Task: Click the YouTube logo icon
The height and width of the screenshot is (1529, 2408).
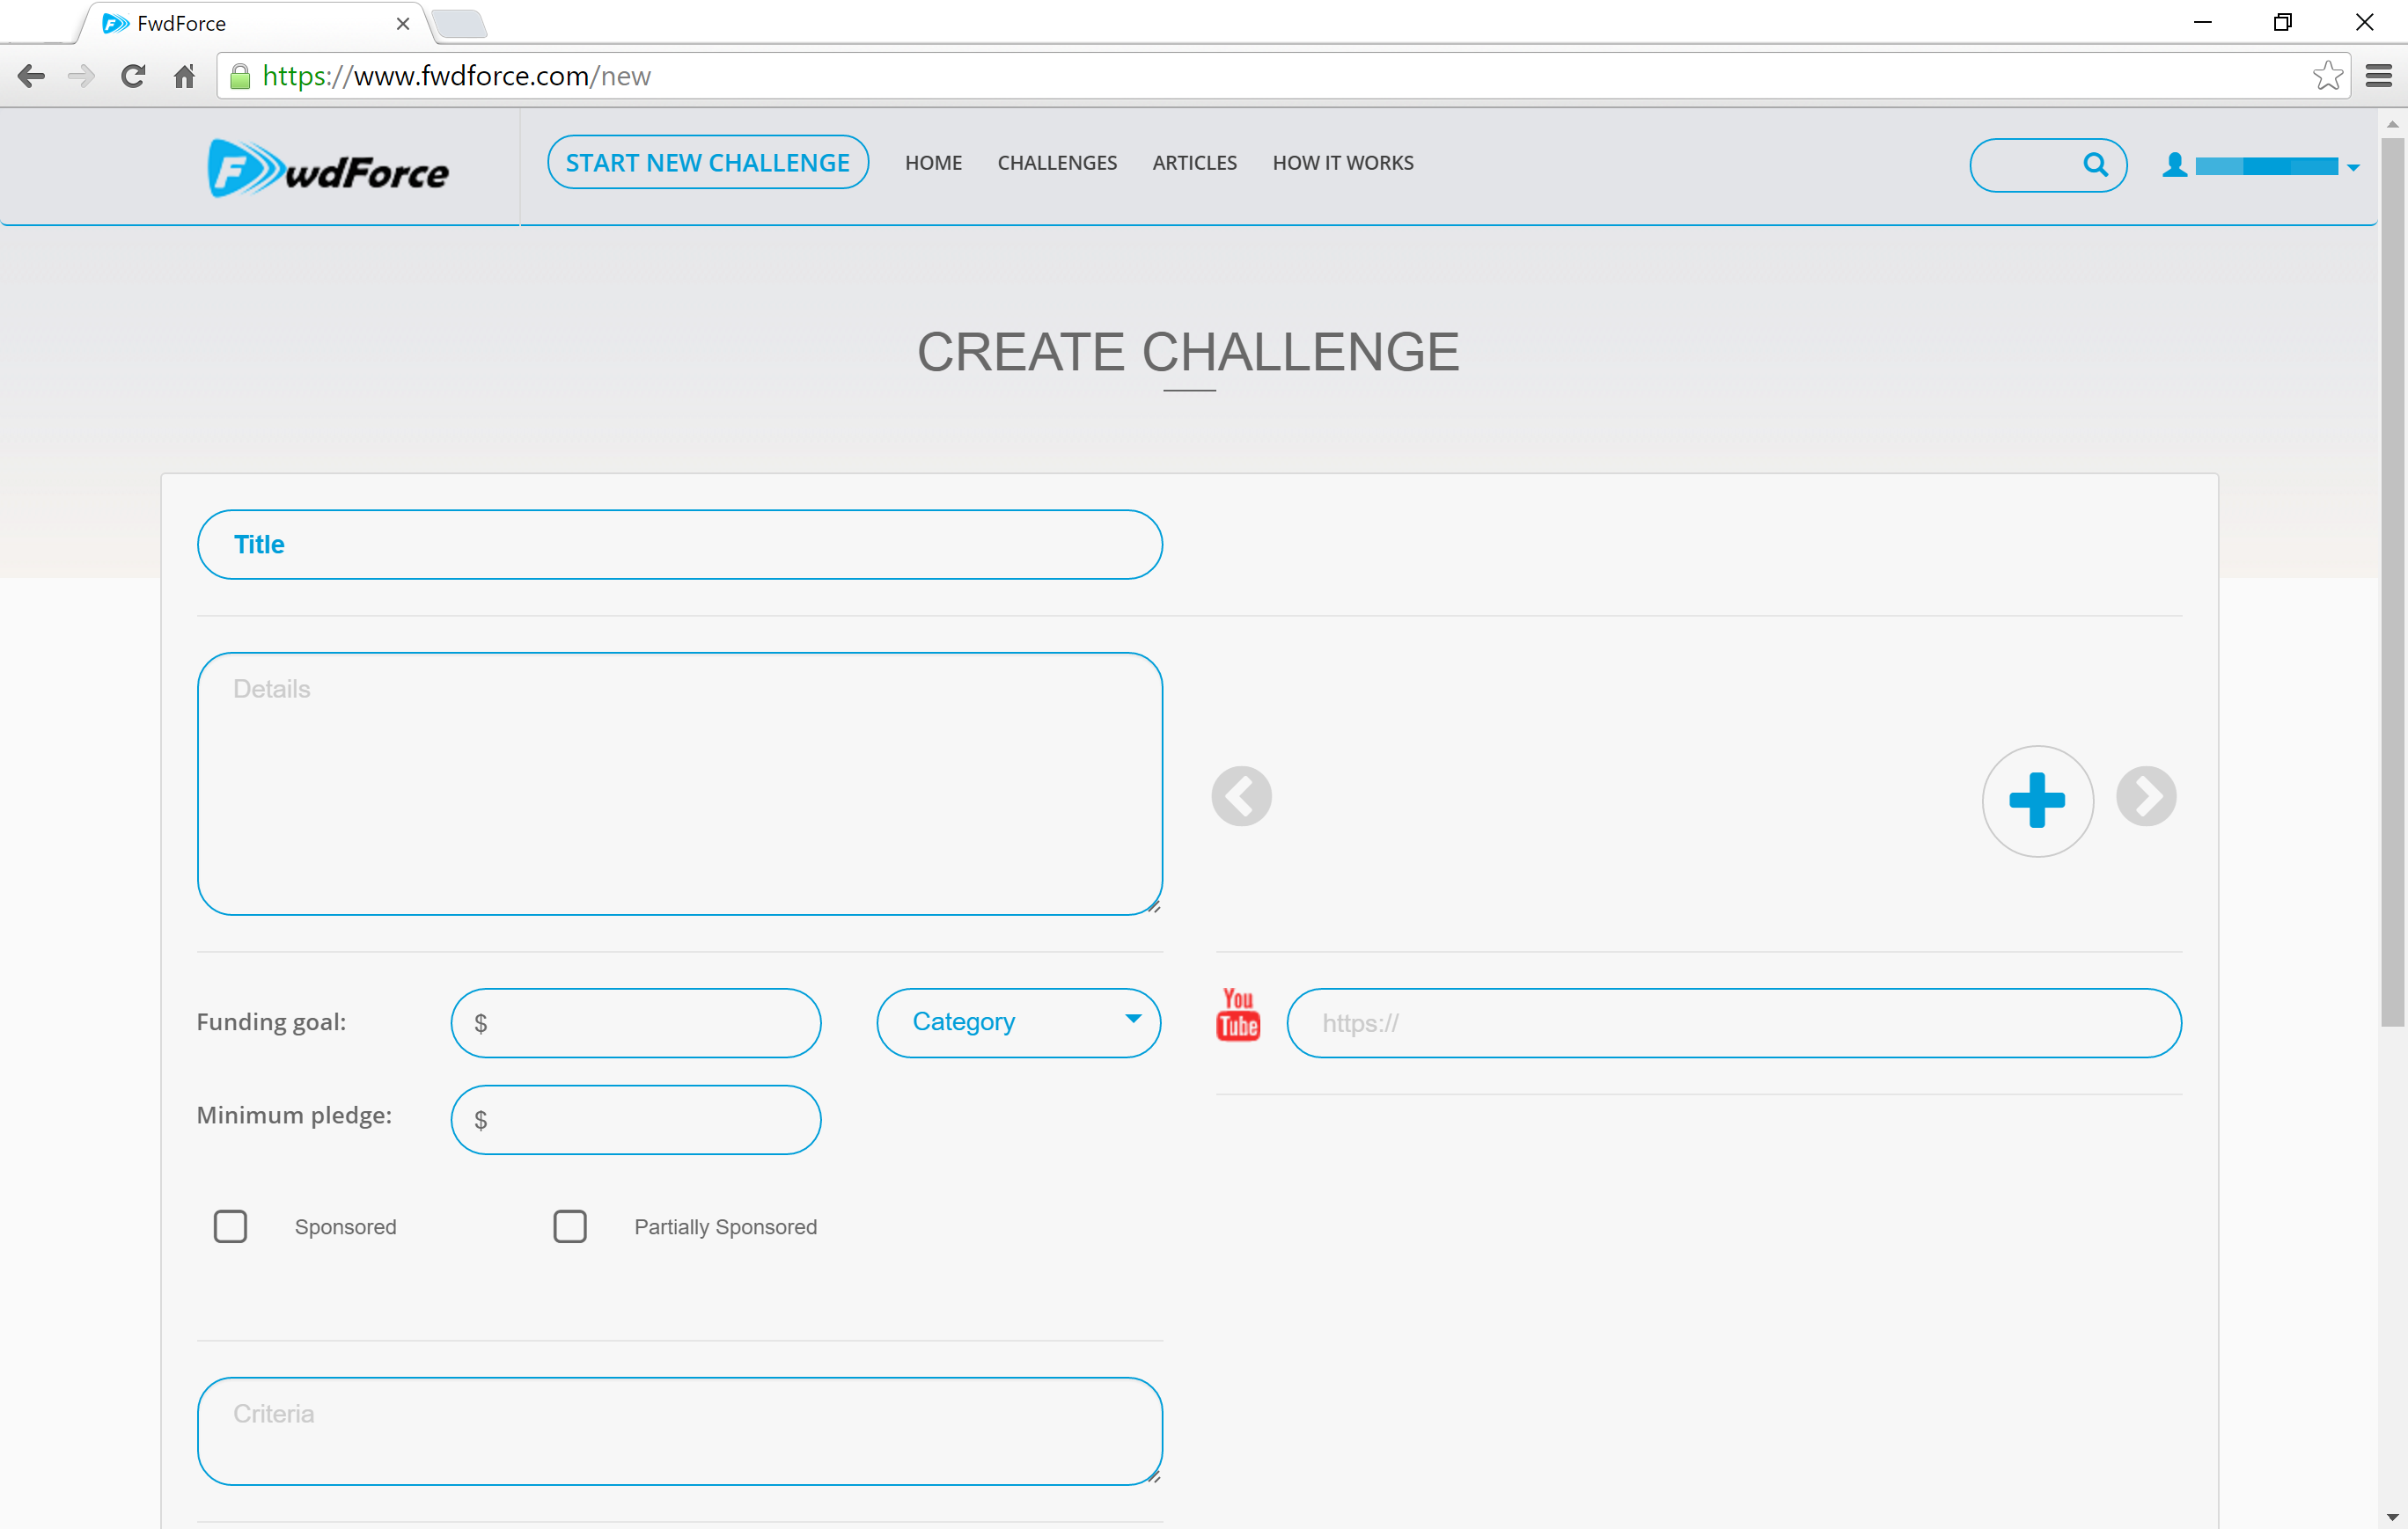Action: pos(1237,1015)
